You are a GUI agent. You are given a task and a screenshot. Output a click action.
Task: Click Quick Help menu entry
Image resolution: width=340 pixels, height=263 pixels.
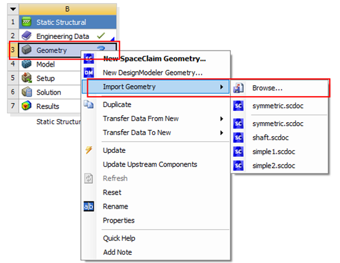tap(119, 238)
